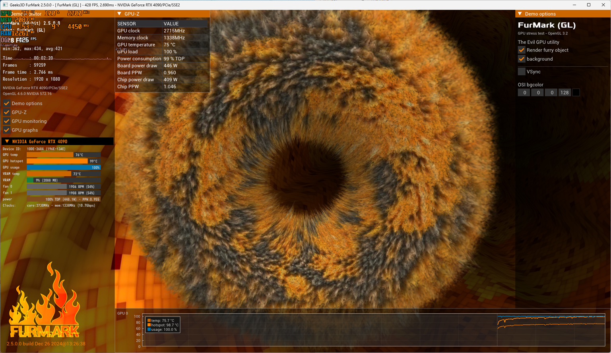Viewport: 611px width, 353px height.
Task: Click the Board power draw value 446 W
Action: [x=171, y=66]
